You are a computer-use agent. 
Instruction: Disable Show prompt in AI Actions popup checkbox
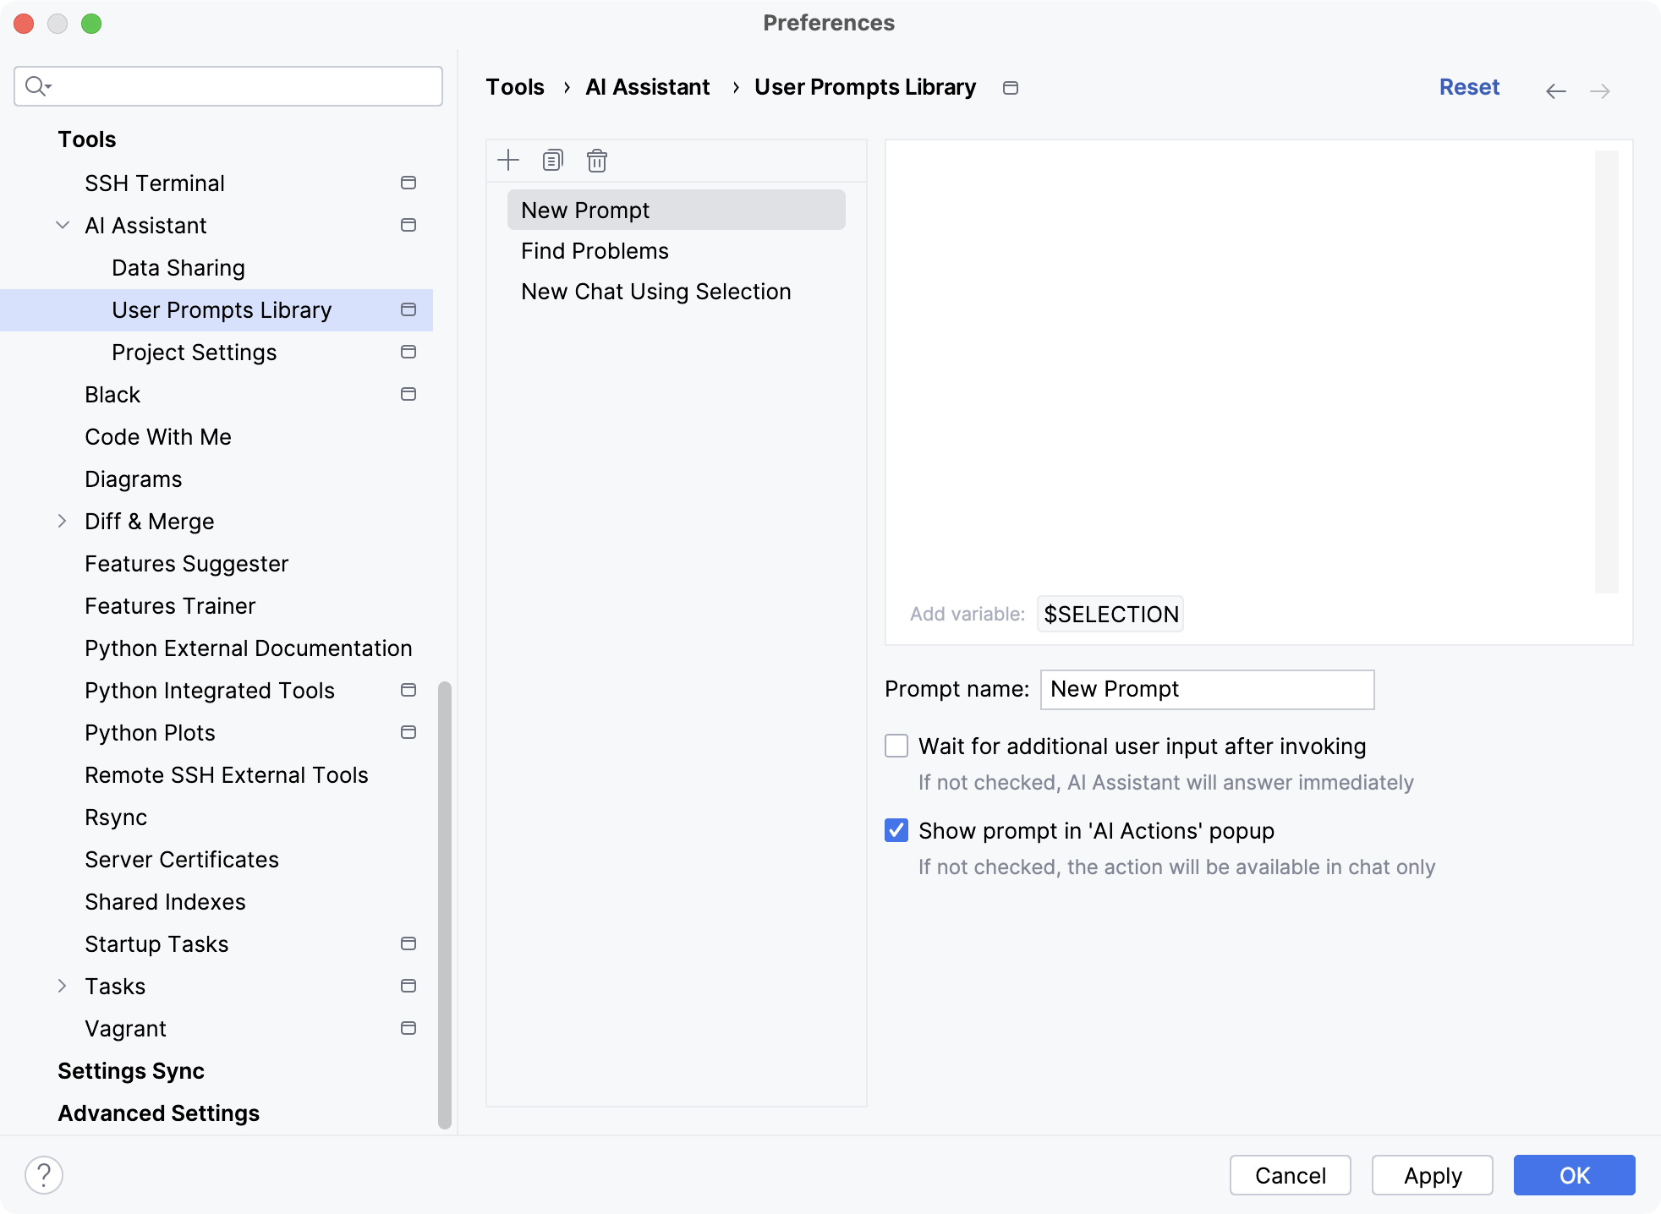896,830
